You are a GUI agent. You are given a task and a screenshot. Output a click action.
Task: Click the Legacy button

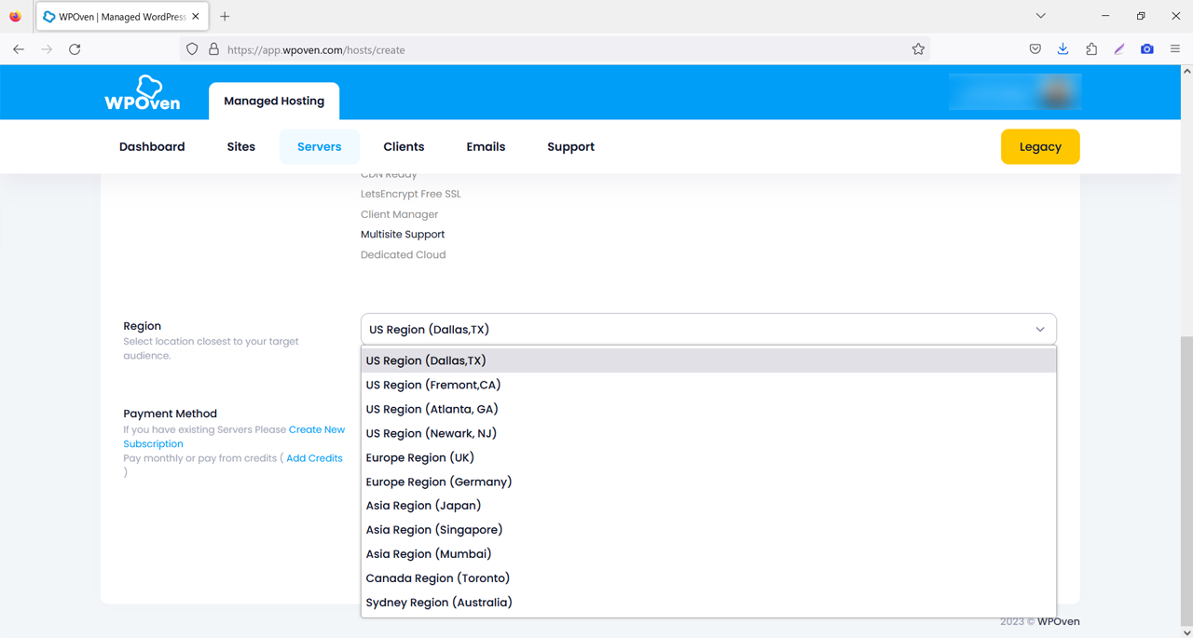[1040, 147]
